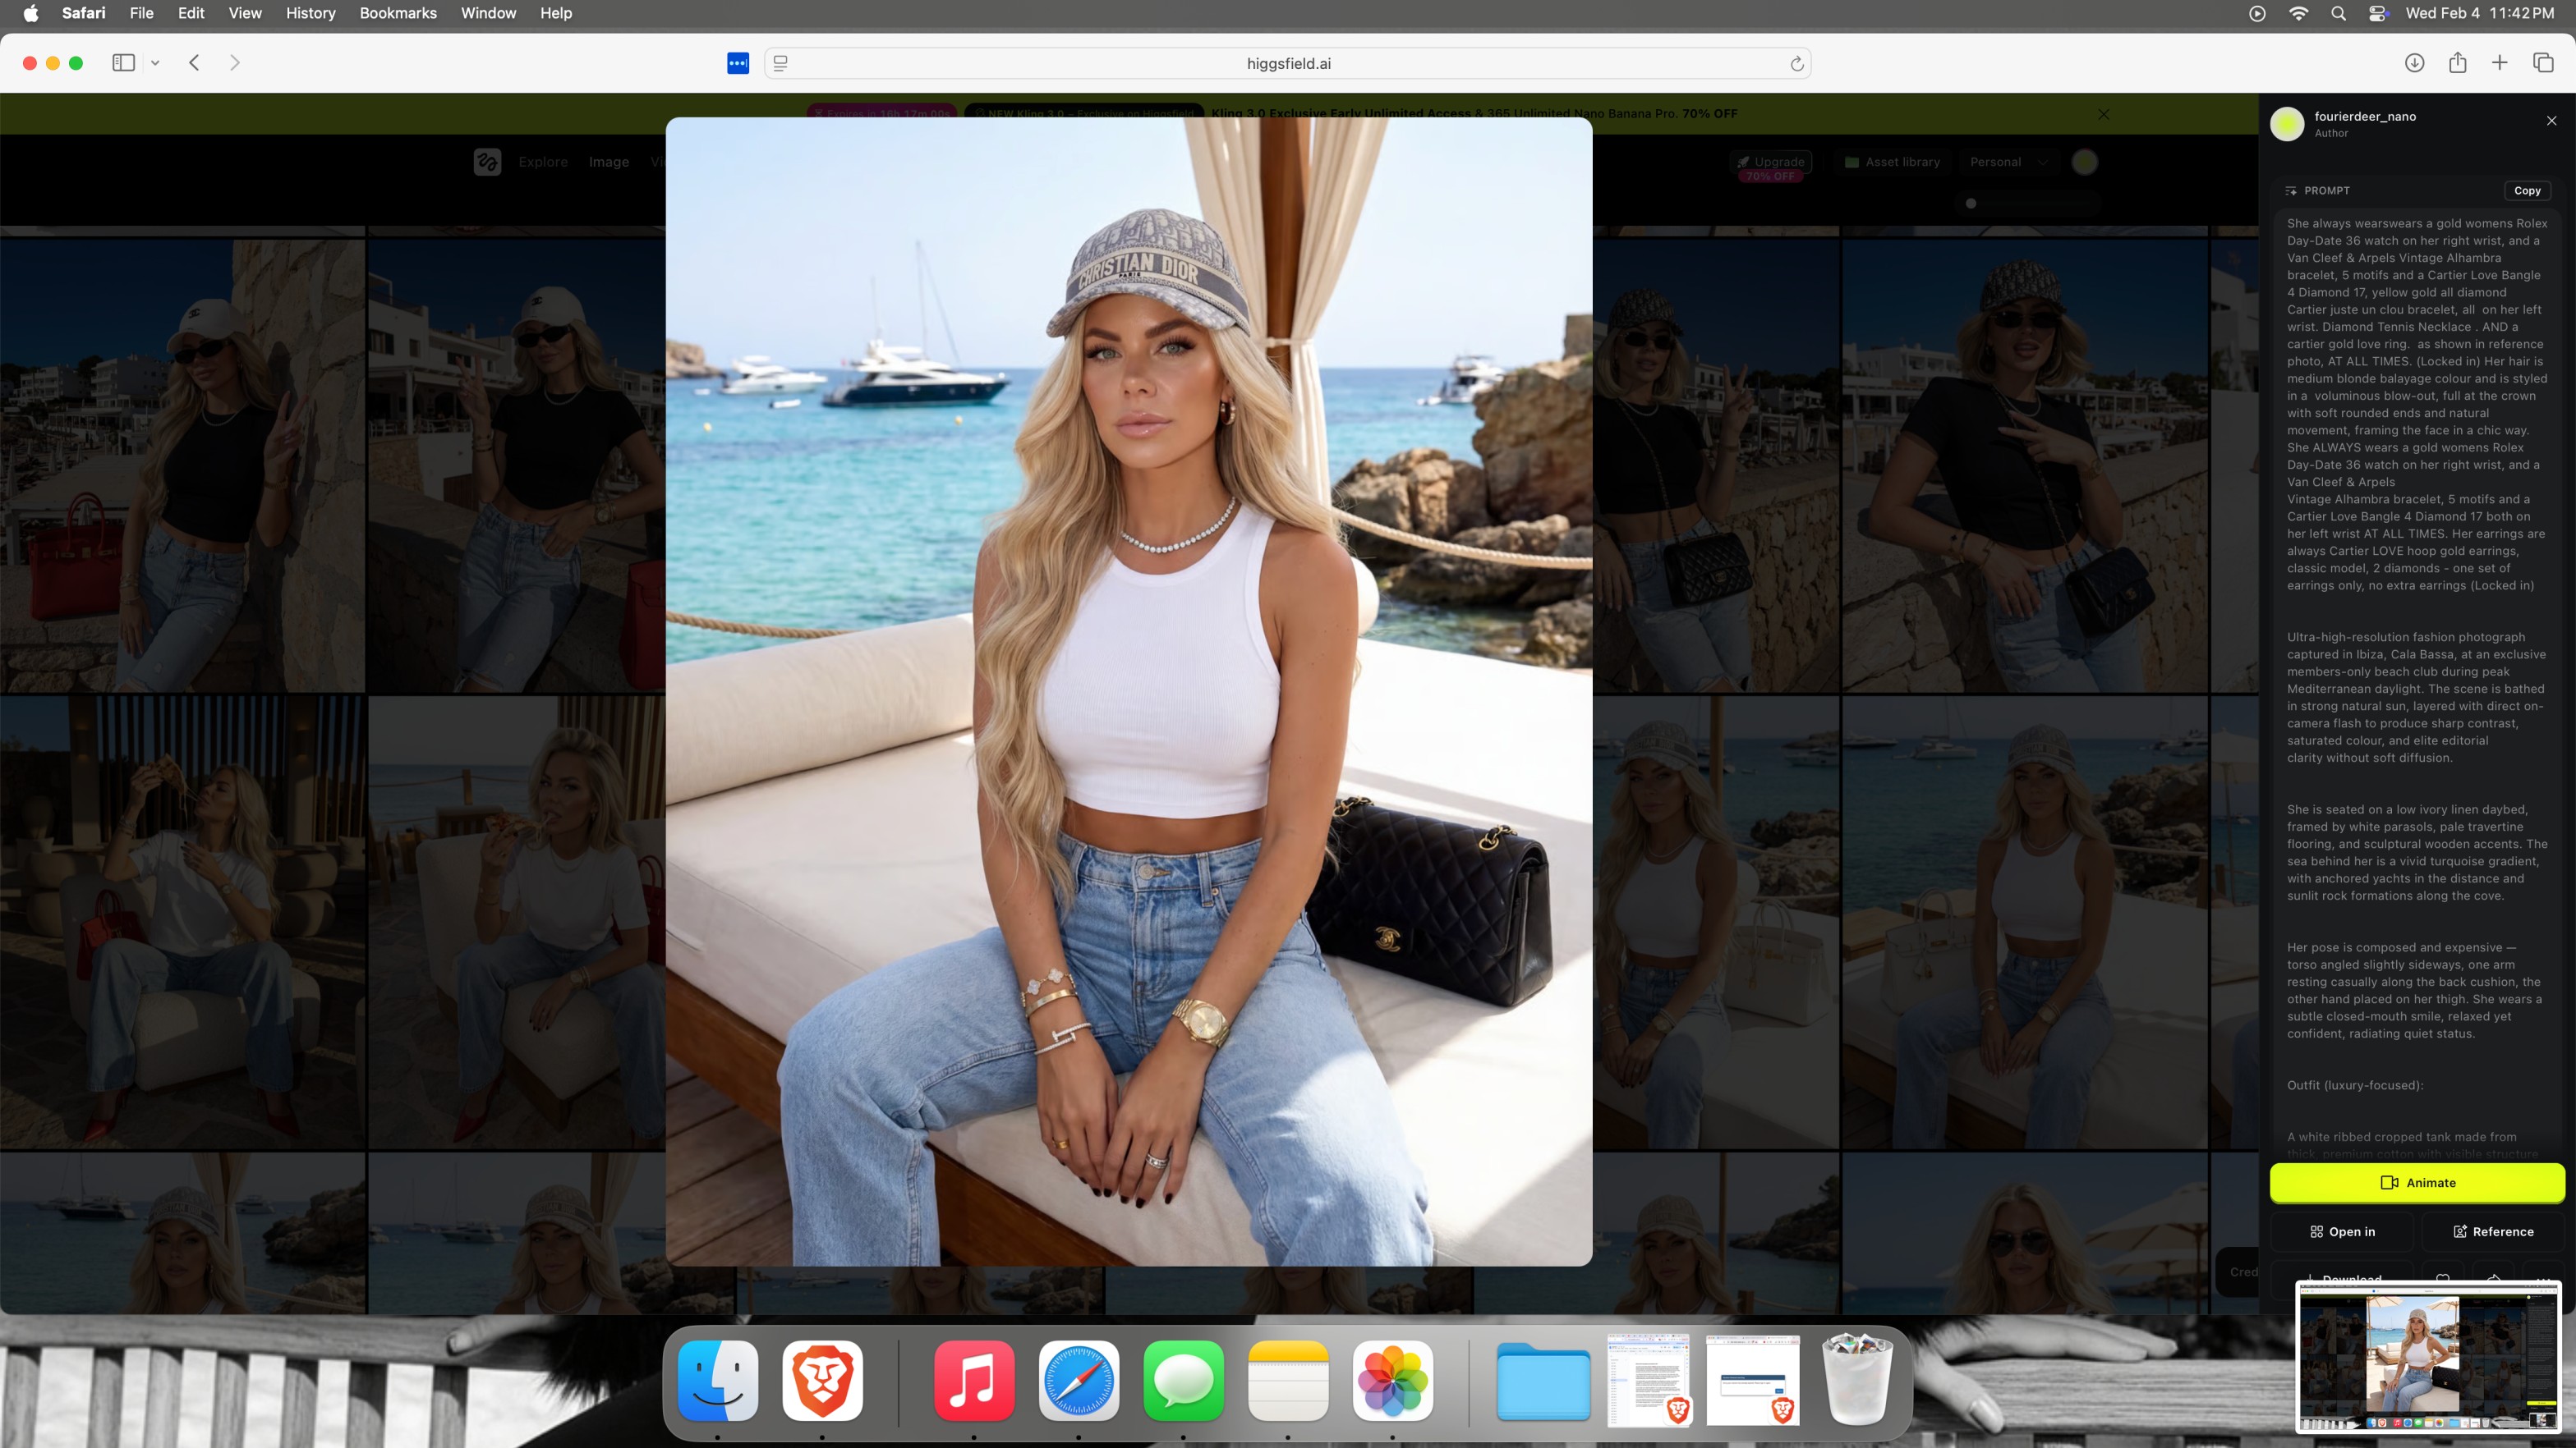This screenshot has height=1448, width=2576.
Task: Open the Bookmarks menu
Action: coord(397,13)
